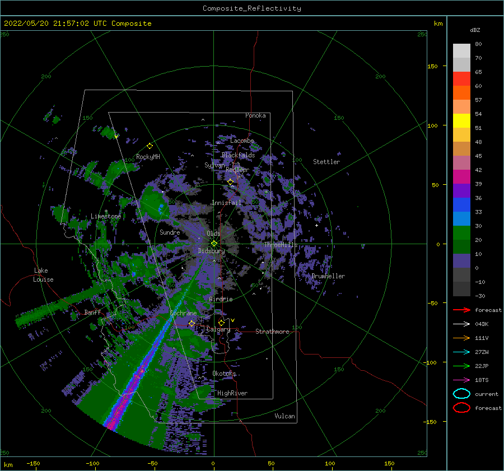The height and width of the screenshot is (471, 504).
Task: Click the Airdrie label
Action: click(221, 299)
